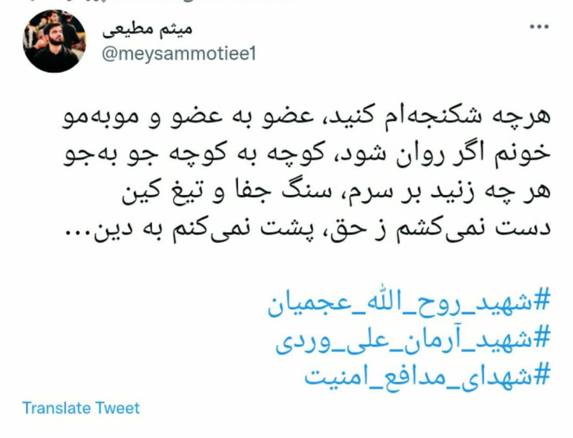Open hashtag #شهدای_مدافع_امنیت
This screenshot has width=573, height=438.
(x=427, y=377)
